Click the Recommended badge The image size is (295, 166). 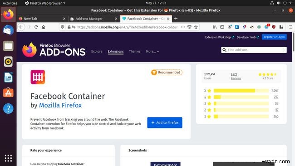[x=167, y=73]
